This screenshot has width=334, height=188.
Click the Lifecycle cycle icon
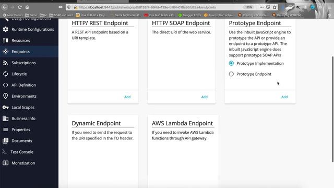click(6, 74)
